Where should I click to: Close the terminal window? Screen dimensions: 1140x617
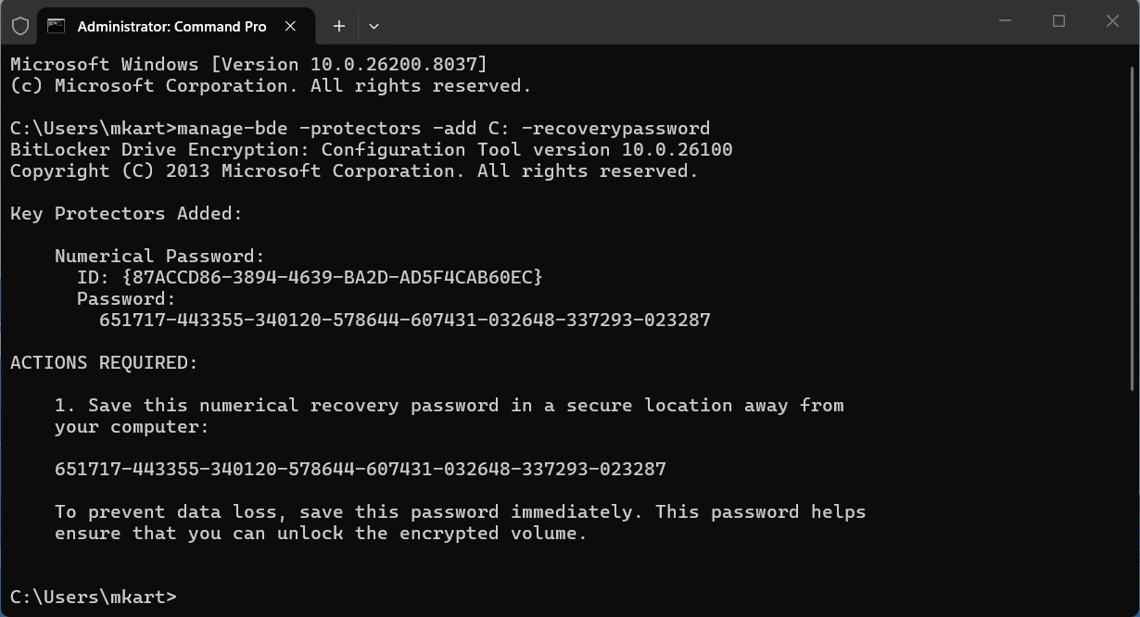[x=1113, y=21]
